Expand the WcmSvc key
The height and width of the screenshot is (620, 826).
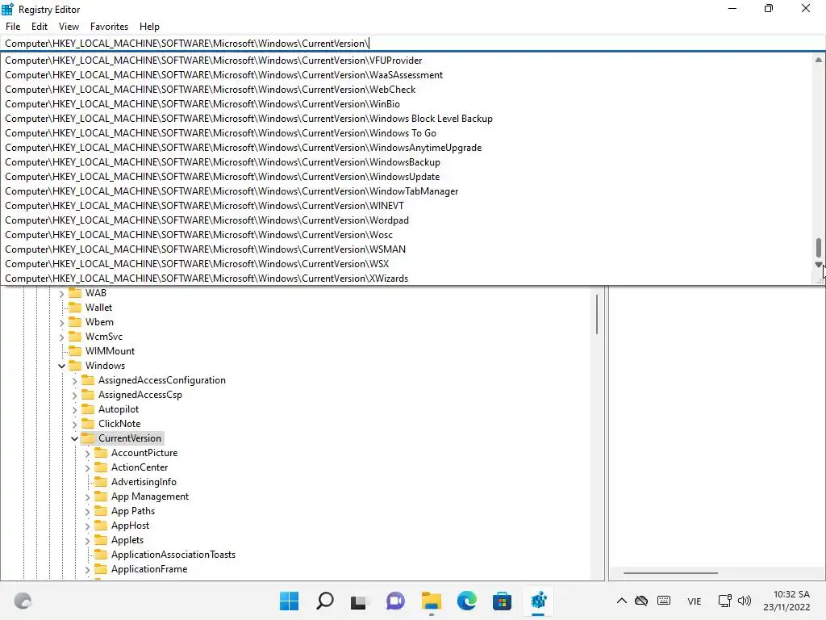61,337
